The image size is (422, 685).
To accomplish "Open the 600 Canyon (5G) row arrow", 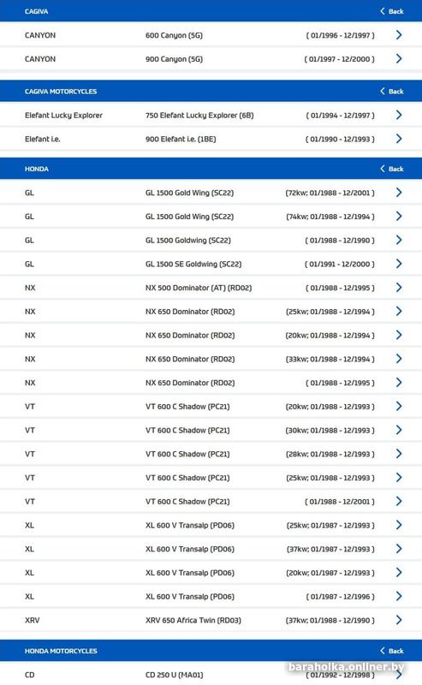I will pos(398,35).
